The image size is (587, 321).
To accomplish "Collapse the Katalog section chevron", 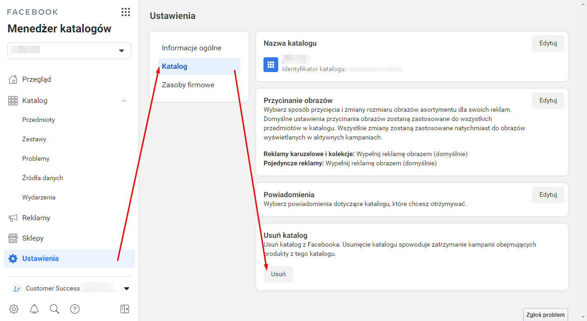I will (124, 101).
